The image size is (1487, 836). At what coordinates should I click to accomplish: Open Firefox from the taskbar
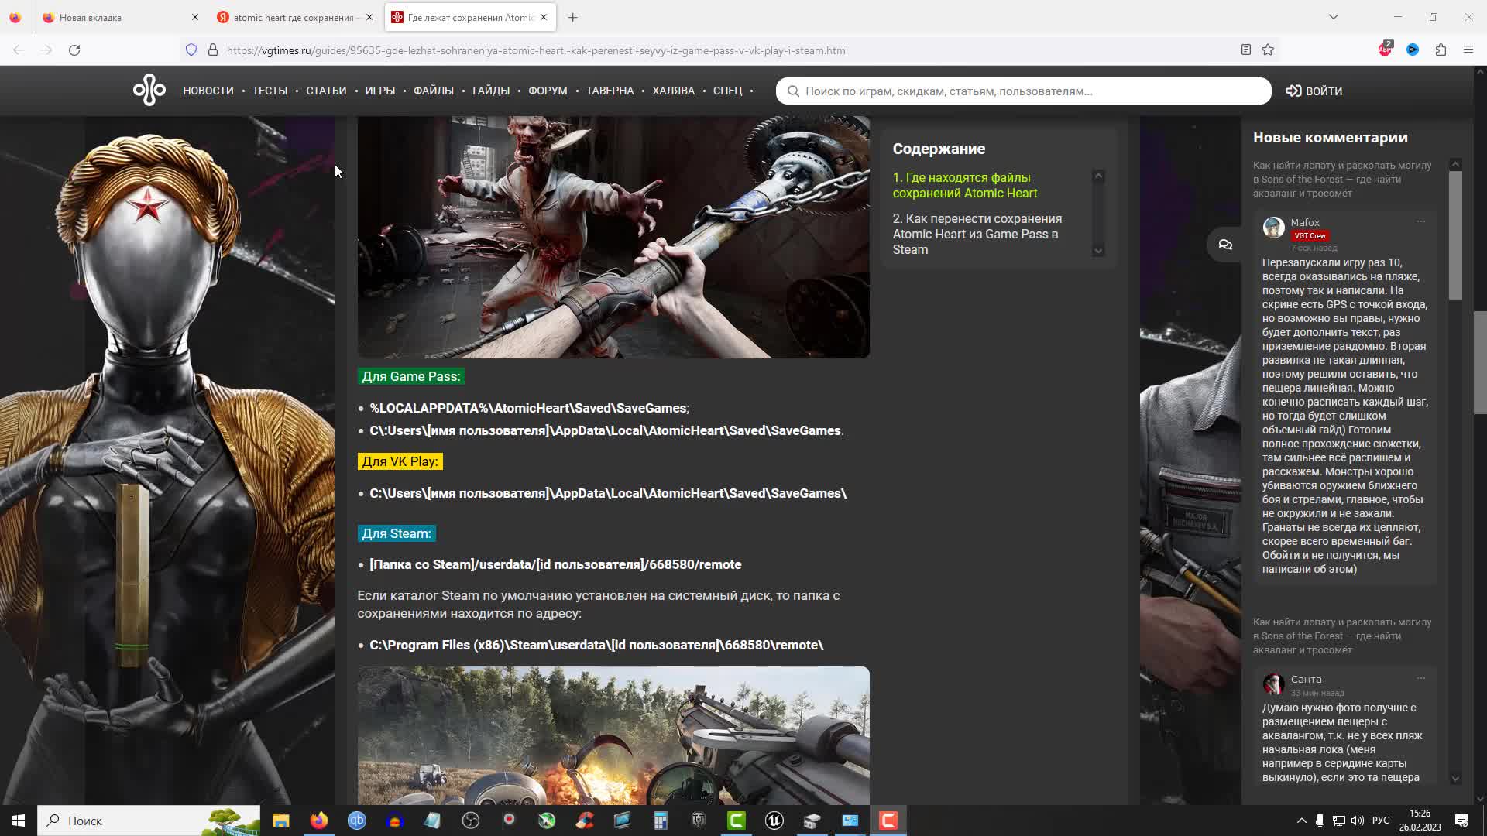pyautogui.click(x=318, y=821)
